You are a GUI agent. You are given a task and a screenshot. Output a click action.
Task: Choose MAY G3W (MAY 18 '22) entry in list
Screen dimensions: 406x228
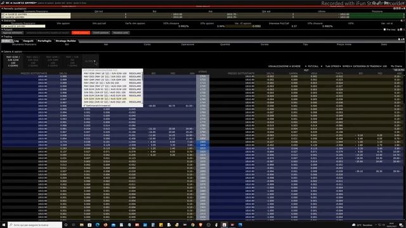pyautogui.click(x=112, y=73)
